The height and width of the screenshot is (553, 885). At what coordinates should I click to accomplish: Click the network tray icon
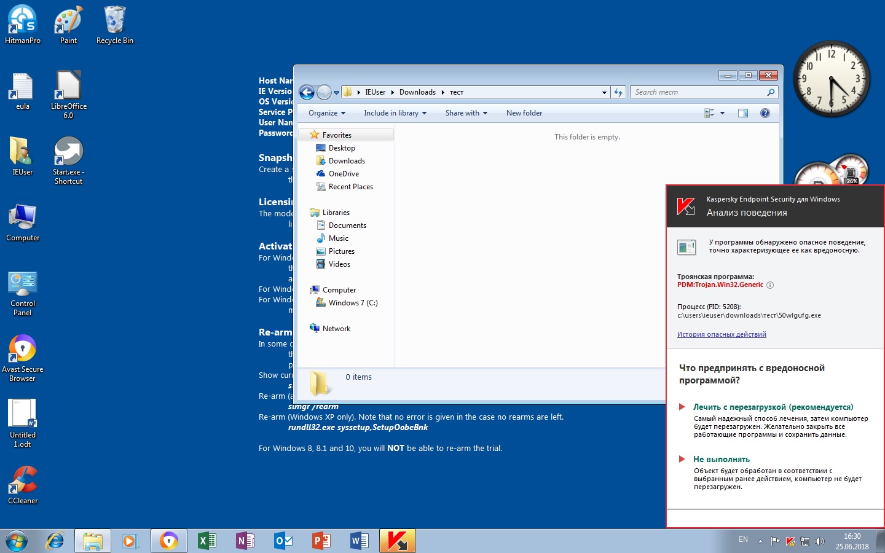805,541
